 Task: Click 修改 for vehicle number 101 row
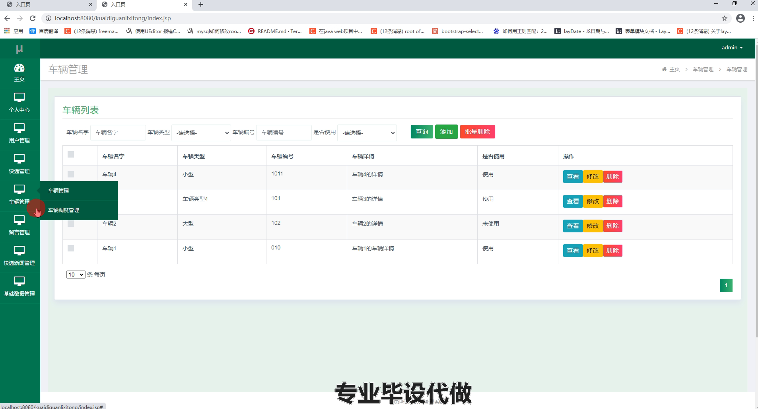(593, 201)
